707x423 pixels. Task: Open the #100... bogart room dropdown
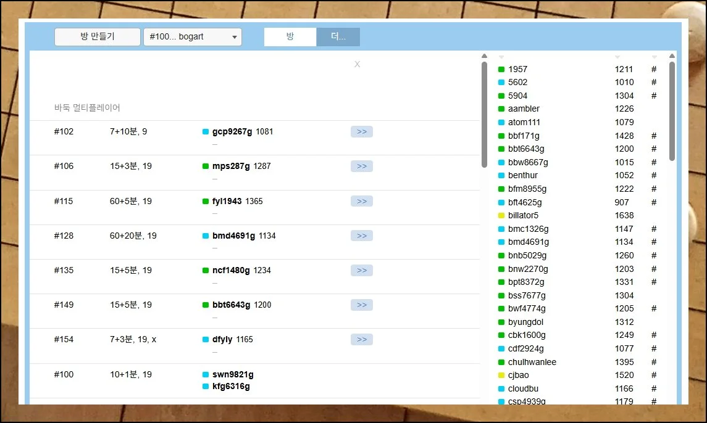click(193, 37)
